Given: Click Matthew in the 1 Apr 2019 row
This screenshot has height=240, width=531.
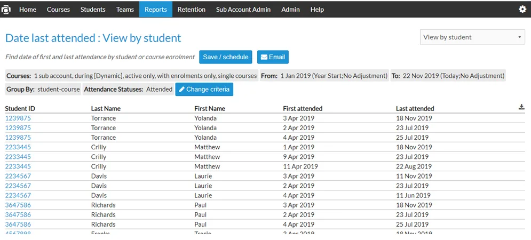Looking at the screenshot, I should click(207, 147).
